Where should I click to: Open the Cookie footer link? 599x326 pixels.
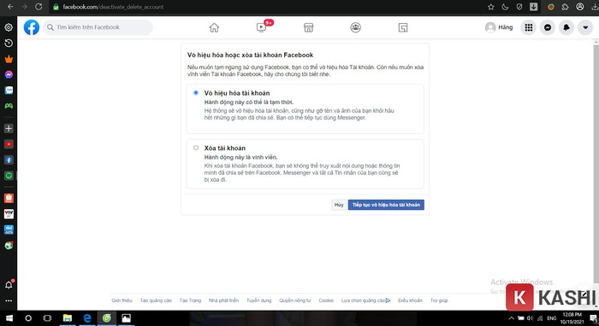(326, 300)
